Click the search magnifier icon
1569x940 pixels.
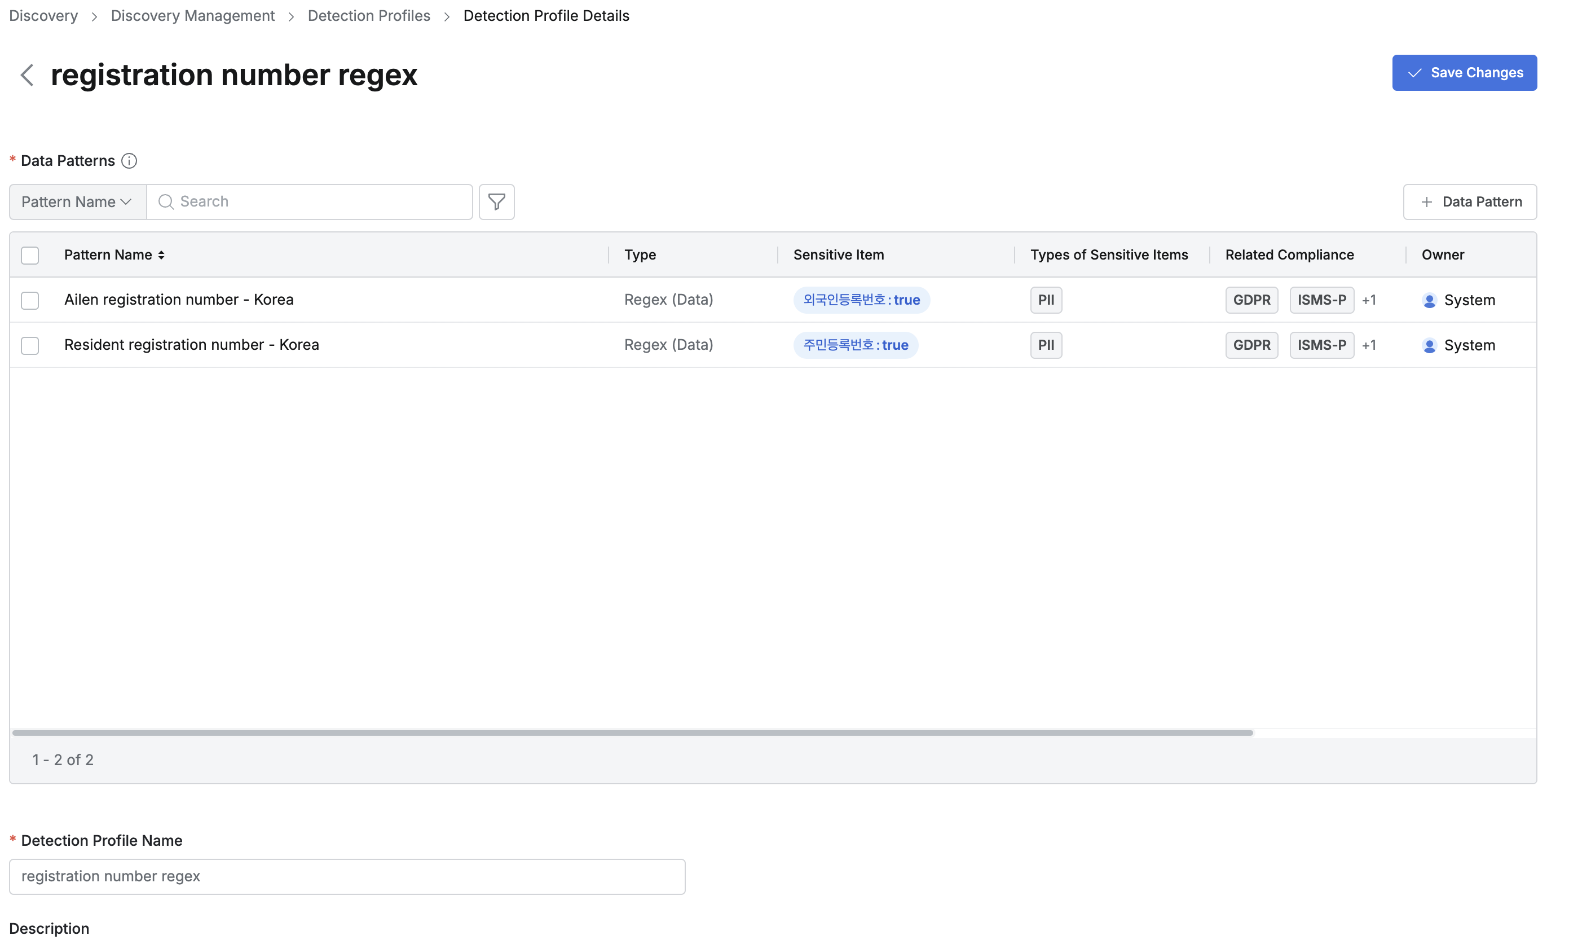(166, 201)
